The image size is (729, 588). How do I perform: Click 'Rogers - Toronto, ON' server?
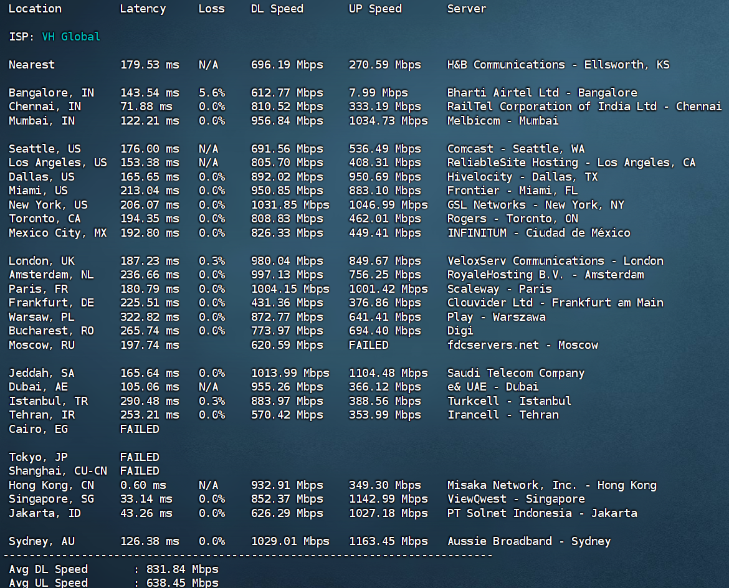pyautogui.click(x=513, y=219)
